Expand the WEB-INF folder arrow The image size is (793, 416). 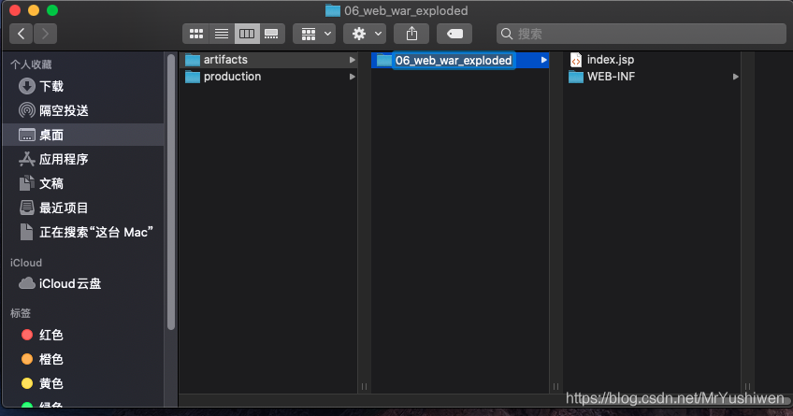coord(735,77)
